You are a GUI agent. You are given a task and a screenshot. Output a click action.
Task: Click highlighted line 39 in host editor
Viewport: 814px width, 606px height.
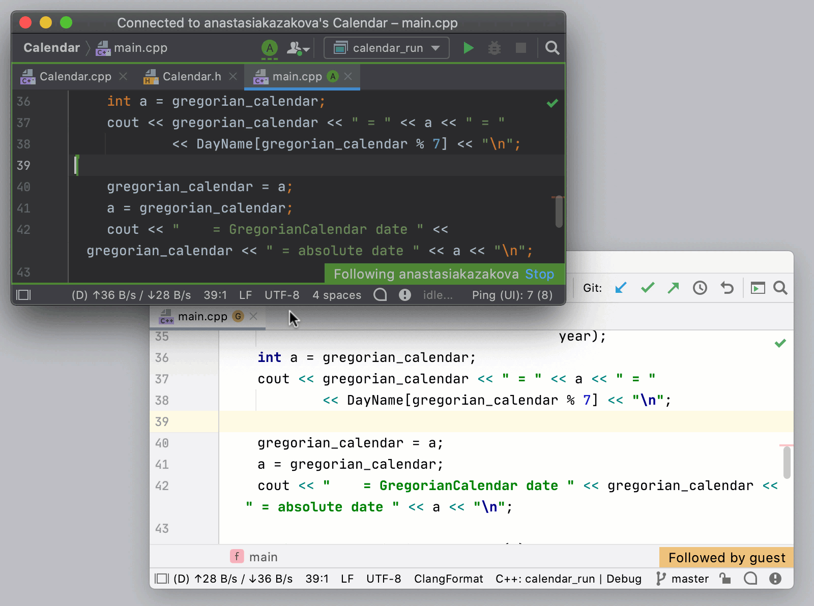point(506,421)
